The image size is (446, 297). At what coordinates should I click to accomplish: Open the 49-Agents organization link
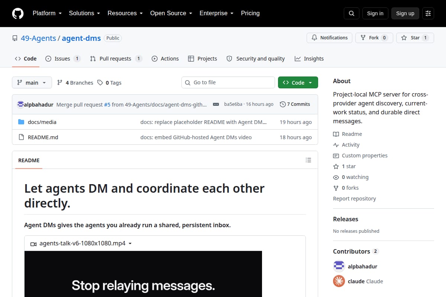pos(38,38)
